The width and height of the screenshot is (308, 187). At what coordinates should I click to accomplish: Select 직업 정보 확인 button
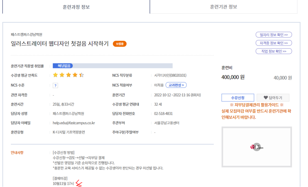click(x=274, y=51)
